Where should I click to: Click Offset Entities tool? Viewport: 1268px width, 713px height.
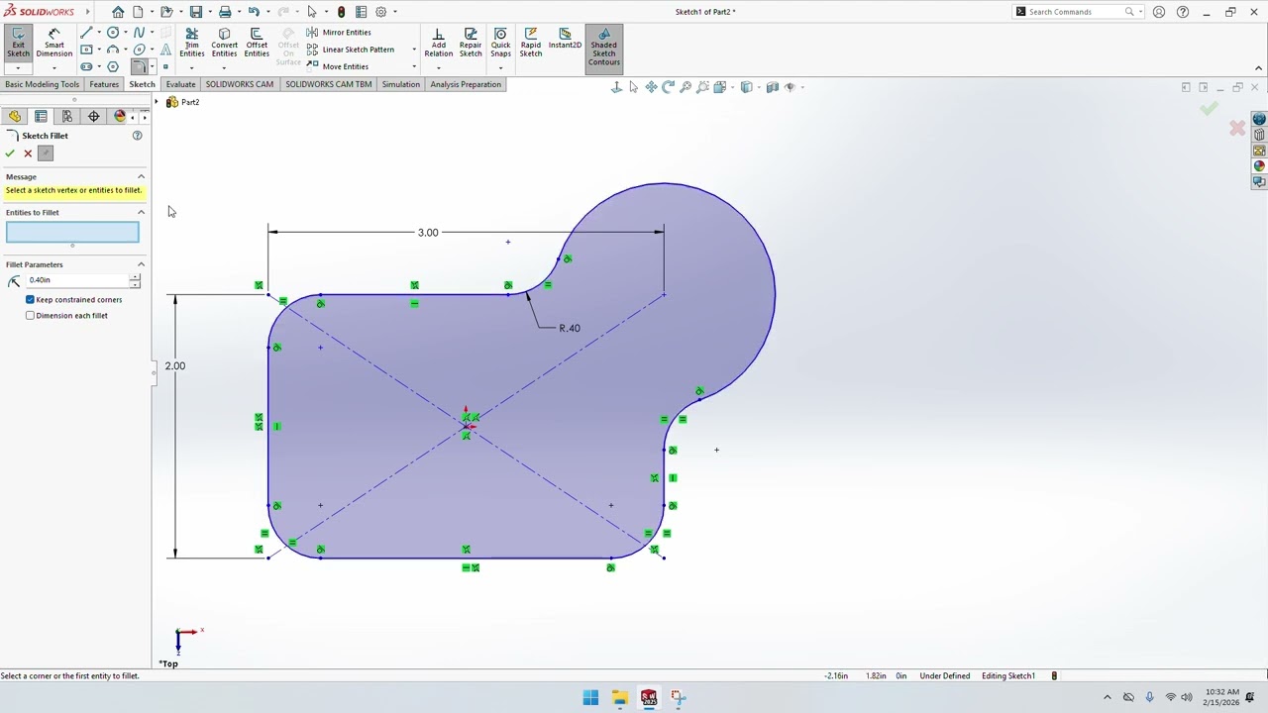[257, 43]
